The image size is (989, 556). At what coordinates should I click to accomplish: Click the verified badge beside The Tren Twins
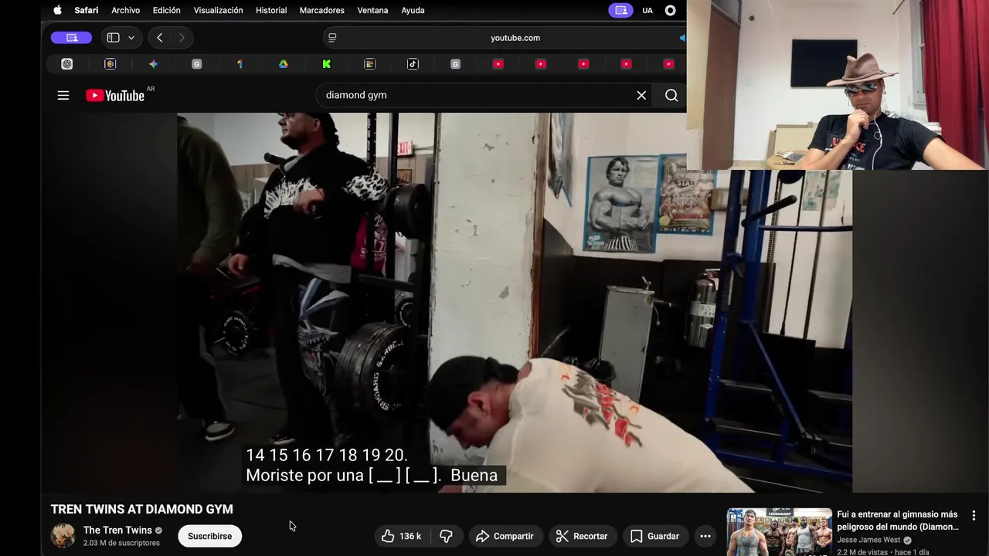coord(158,531)
